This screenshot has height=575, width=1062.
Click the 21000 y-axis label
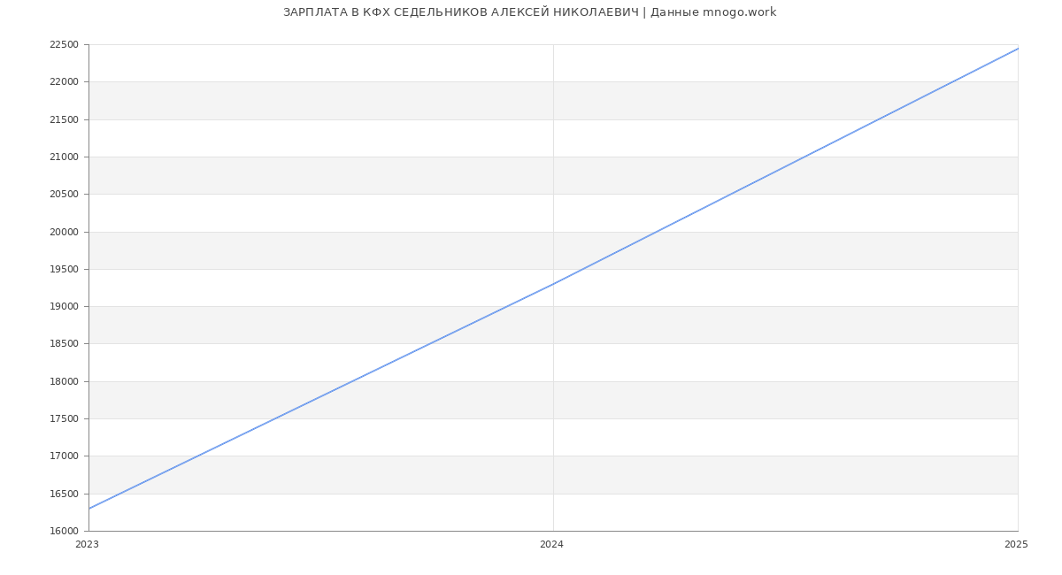click(64, 157)
